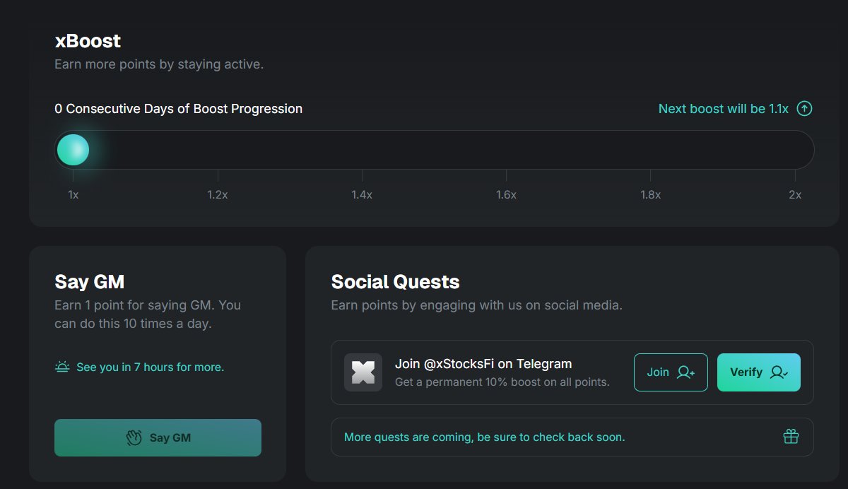
Task: Click 'Earn points by engaging with us' description
Action: 477,305
